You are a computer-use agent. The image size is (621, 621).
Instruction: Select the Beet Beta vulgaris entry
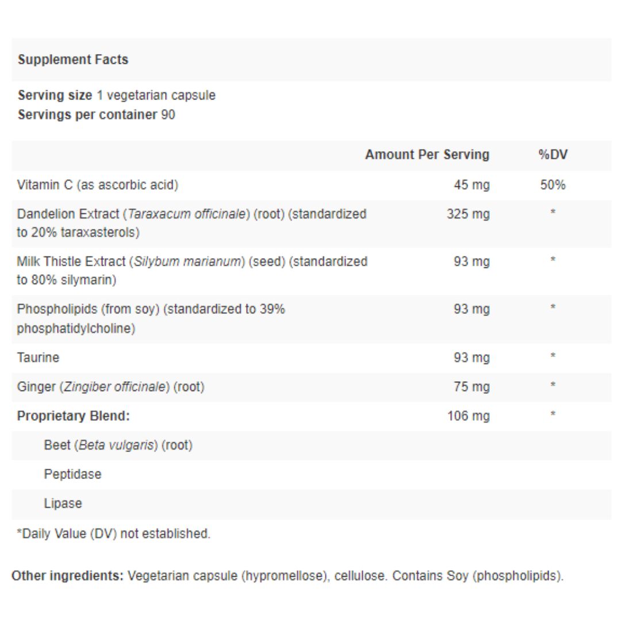point(118,445)
